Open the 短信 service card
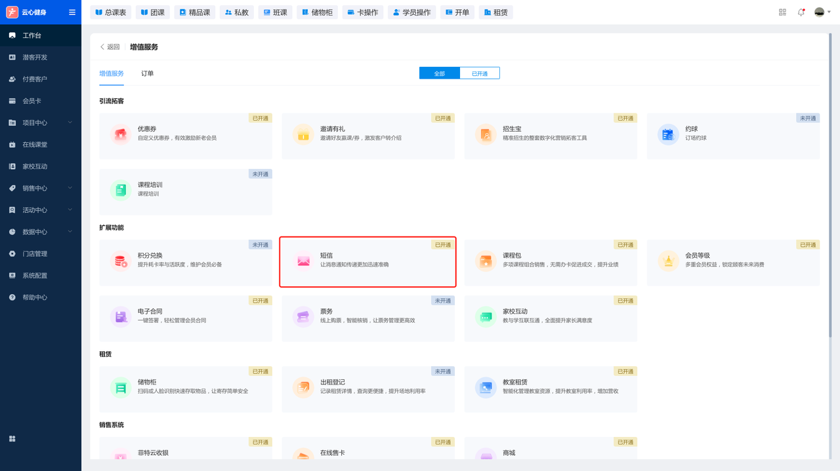This screenshot has height=471, width=840. [367, 261]
